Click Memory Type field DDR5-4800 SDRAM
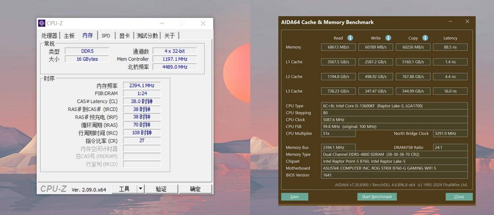This screenshot has height=215, width=494. point(394,154)
